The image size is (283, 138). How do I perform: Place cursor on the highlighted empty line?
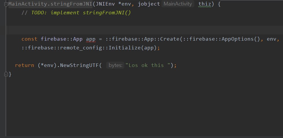tap(144, 30)
